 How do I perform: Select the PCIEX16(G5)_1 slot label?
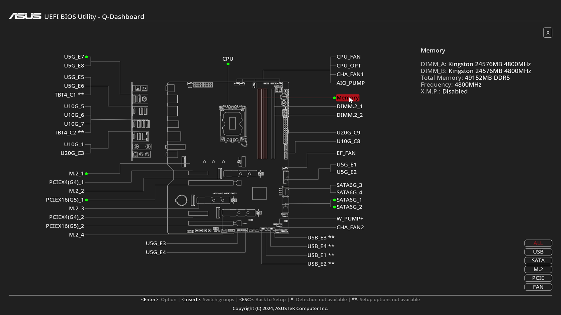point(65,200)
